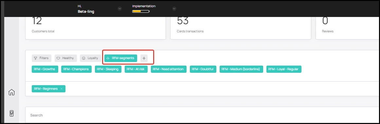
Task: Select the RFM - Need attention segment
Action: pos(169,69)
